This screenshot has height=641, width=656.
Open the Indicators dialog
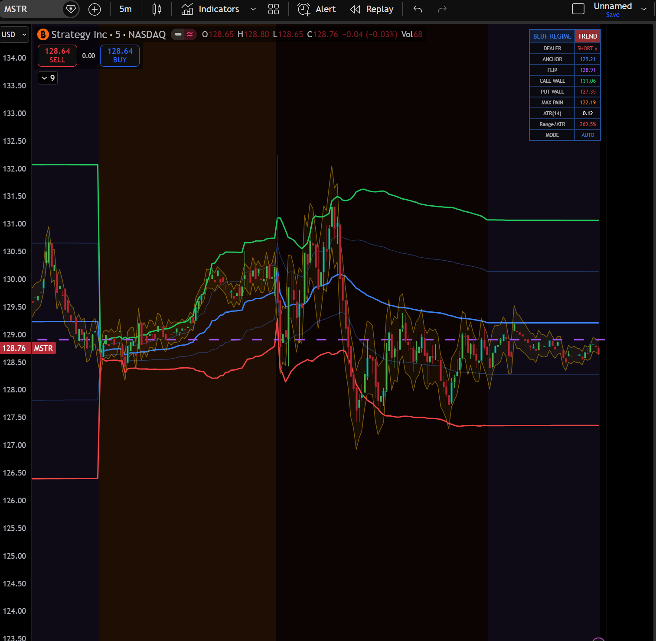click(x=210, y=9)
